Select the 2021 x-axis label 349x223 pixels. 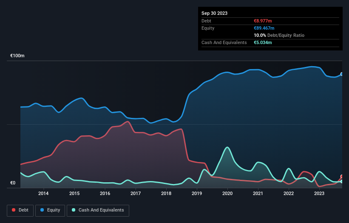tap(258, 193)
